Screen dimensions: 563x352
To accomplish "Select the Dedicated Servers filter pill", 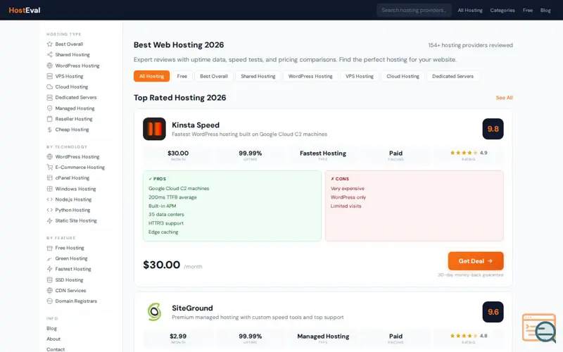I will coord(453,76).
